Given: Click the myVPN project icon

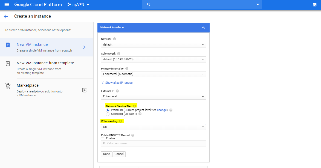Looking at the screenshot, I should pyautogui.click(x=69, y=4).
